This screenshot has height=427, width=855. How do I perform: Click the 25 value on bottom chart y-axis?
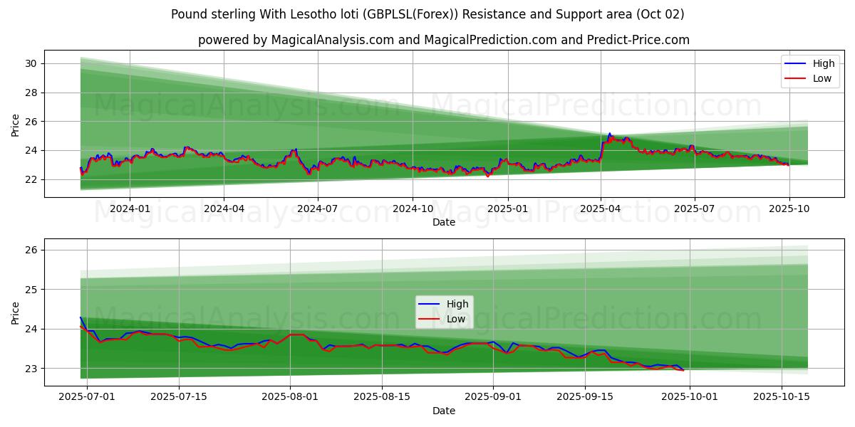(x=32, y=290)
